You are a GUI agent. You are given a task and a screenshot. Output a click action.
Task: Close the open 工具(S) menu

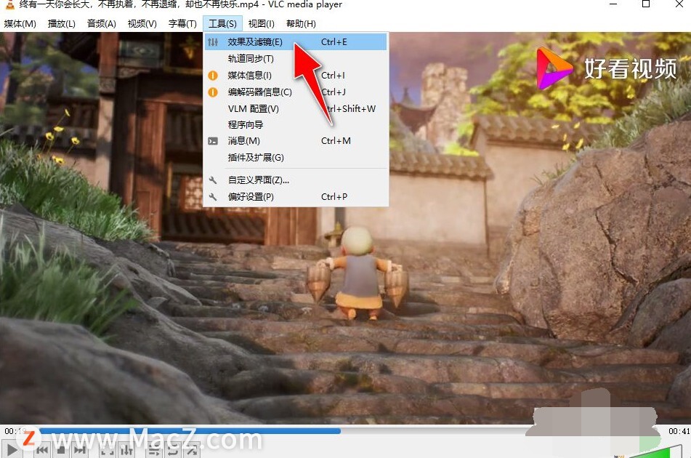coord(222,24)
